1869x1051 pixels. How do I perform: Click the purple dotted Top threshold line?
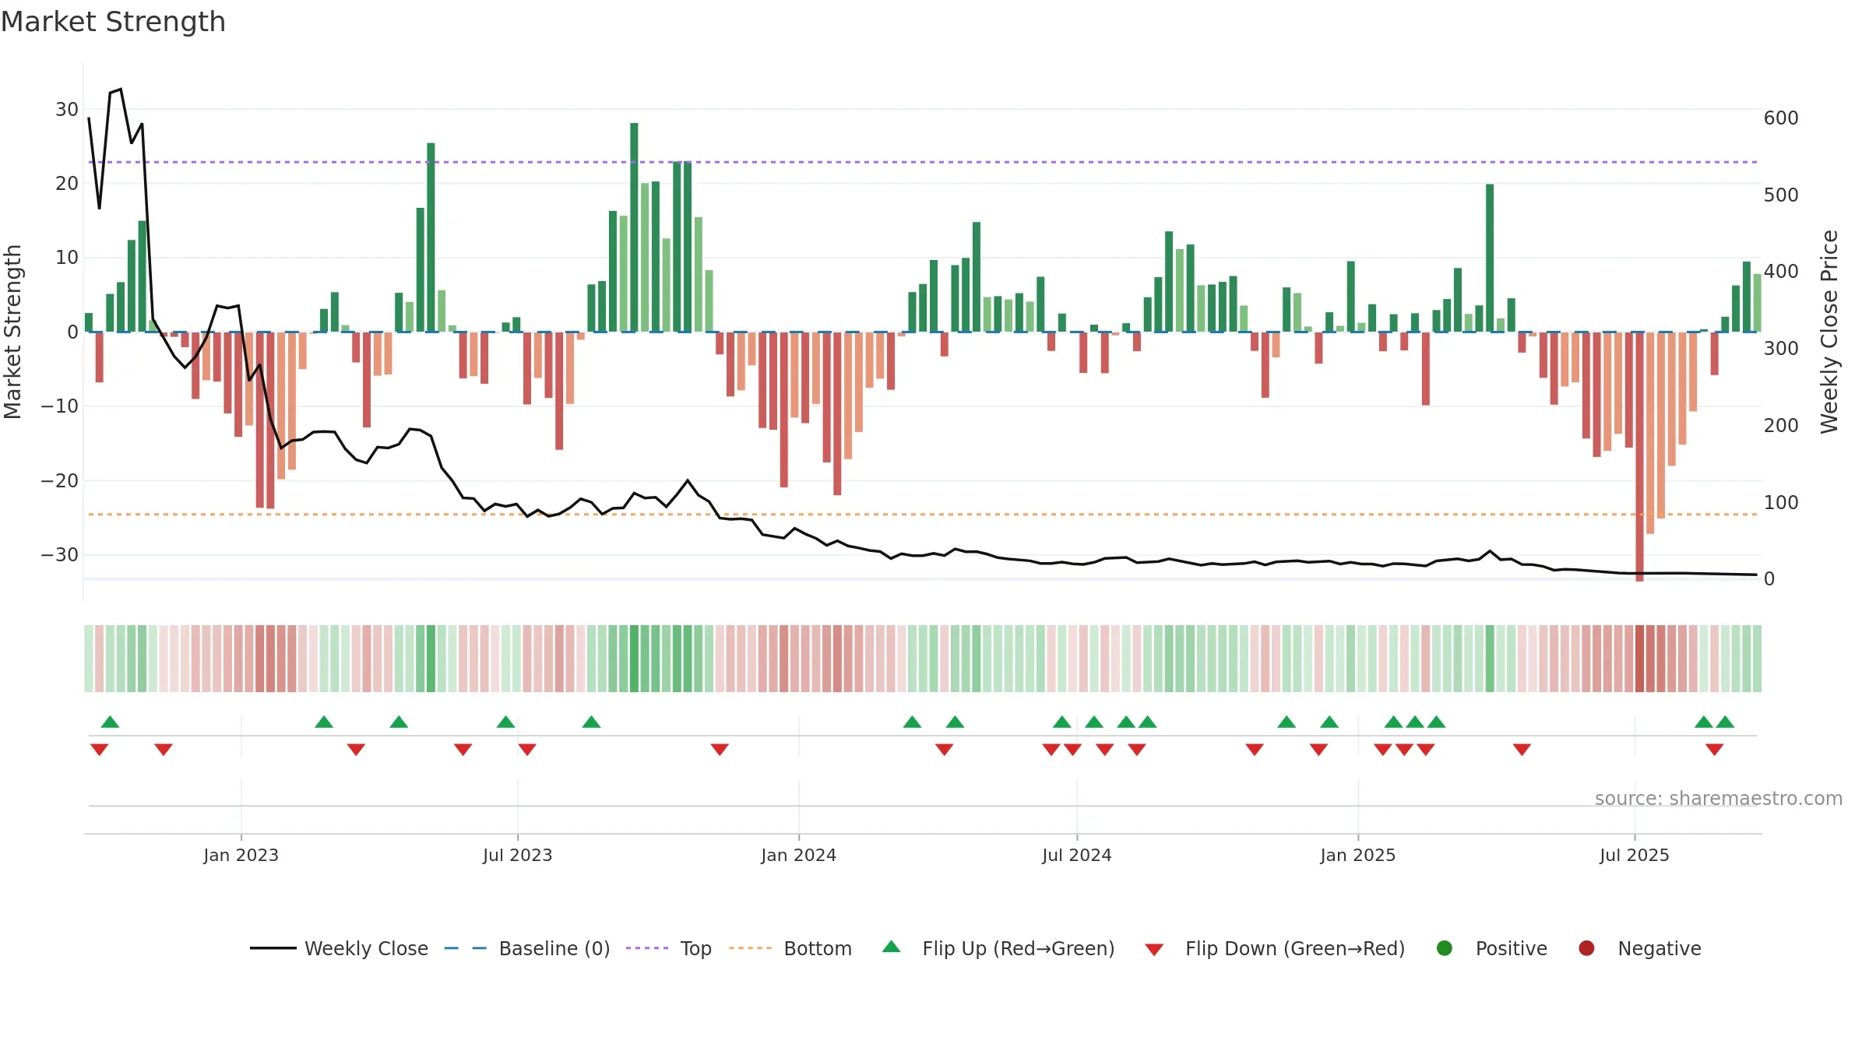(x=923, y=162)
